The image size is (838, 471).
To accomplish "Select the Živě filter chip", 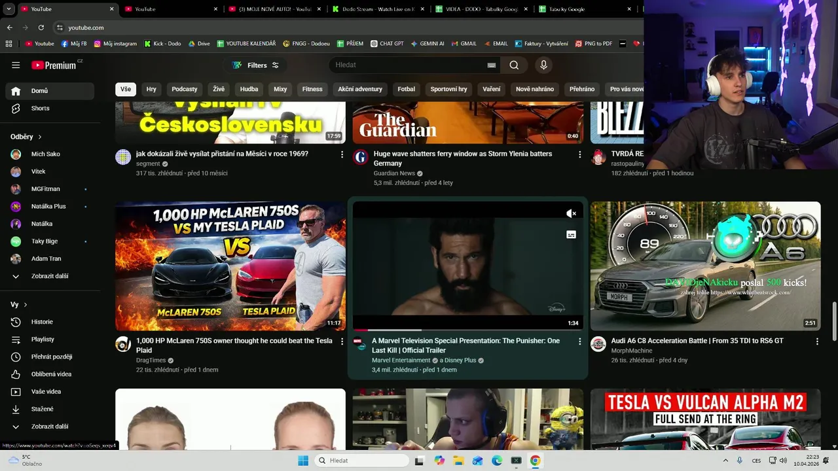I will point(219,89).
